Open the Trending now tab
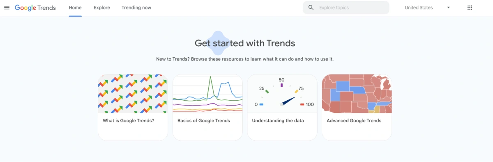493x162 pixels. point(136,8)
